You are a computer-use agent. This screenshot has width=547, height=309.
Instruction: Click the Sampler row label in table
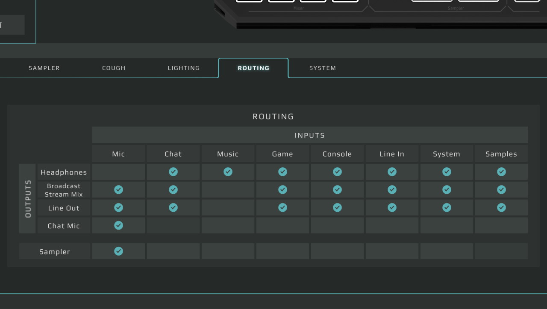[x=55, y=251]
